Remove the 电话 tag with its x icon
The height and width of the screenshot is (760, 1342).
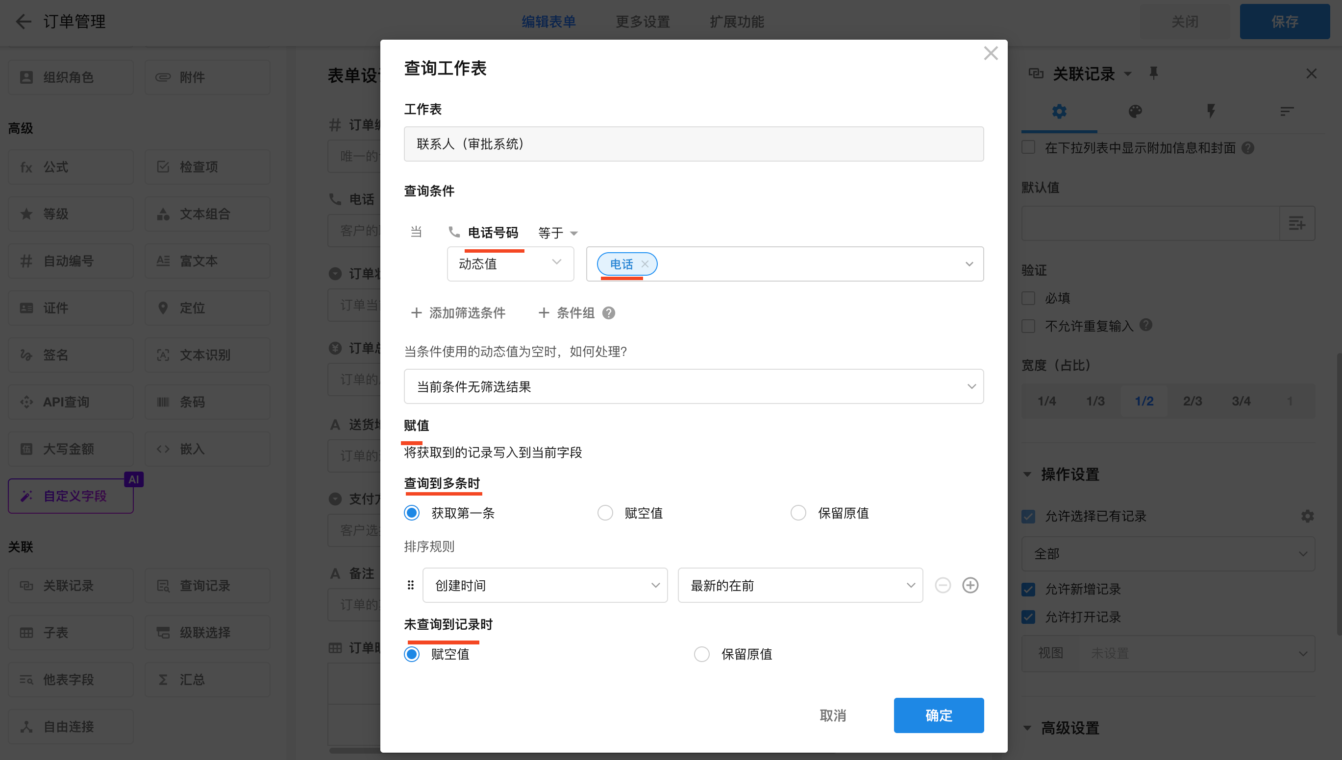coord(645,264)
